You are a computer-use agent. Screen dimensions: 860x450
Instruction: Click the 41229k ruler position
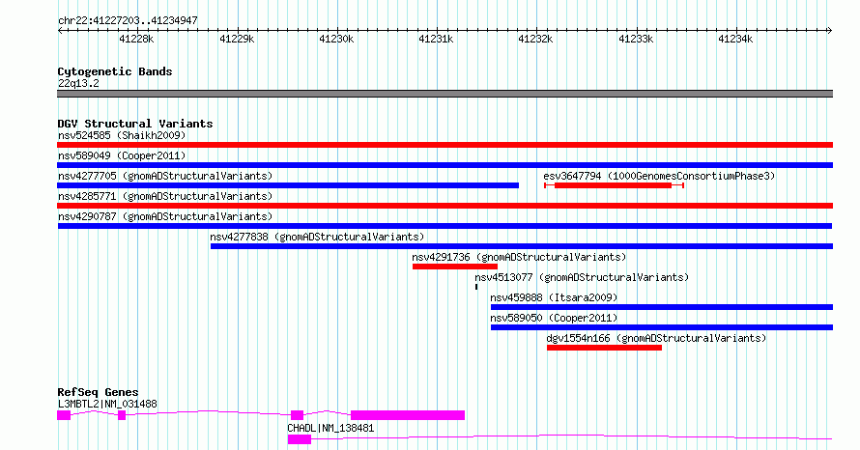coord(237,39)
